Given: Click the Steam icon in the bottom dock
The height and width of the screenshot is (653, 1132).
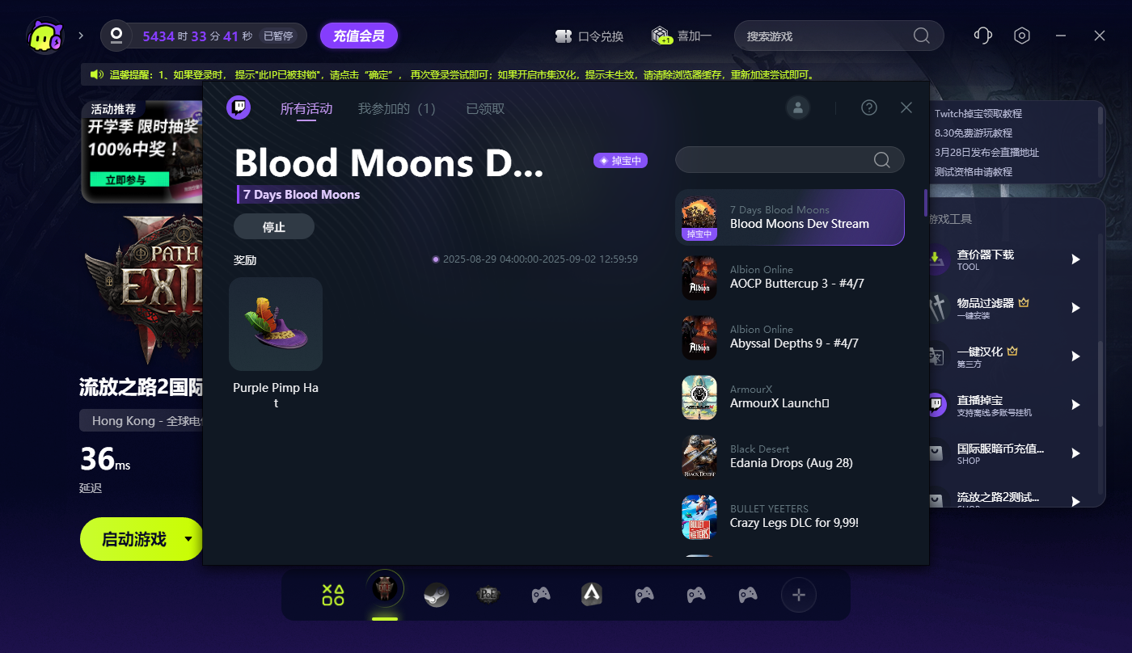Looking at the screenshot, I should point(437,596).
